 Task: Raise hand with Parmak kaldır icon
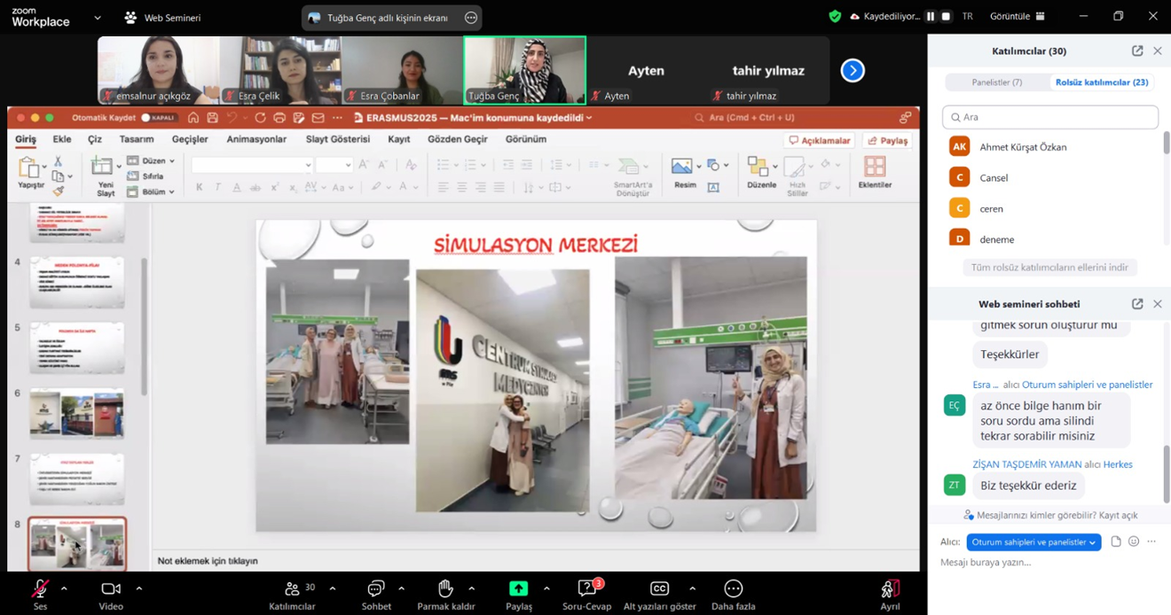tap(445, 589)
